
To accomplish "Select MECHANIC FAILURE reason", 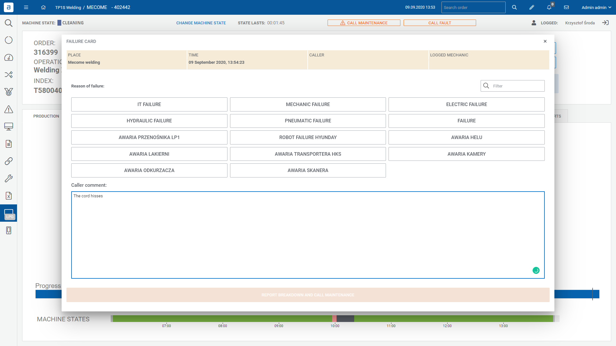I will point(308,104).
